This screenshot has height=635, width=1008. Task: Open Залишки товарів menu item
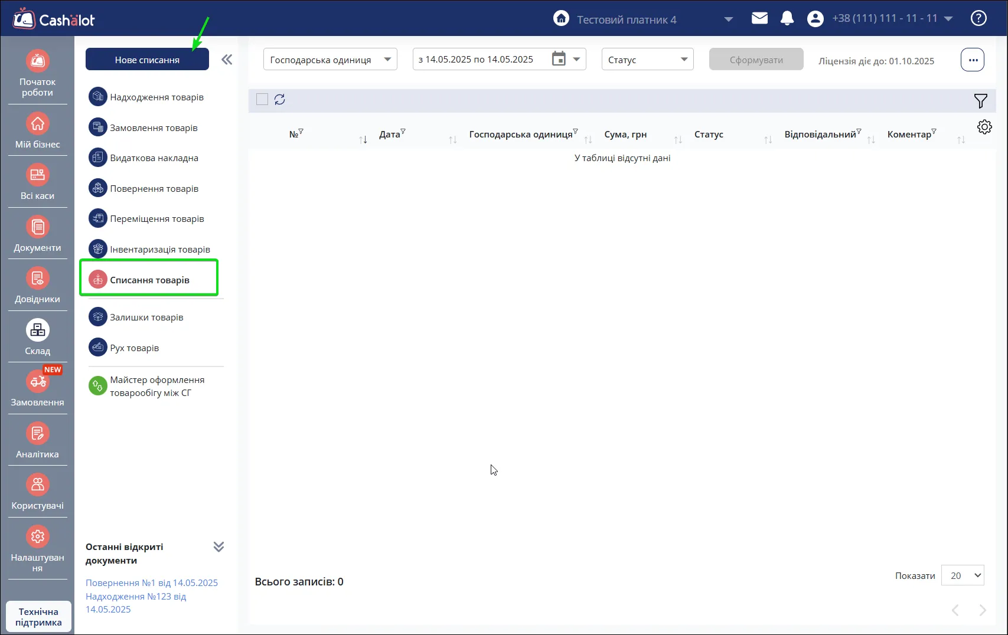point(136,317)
